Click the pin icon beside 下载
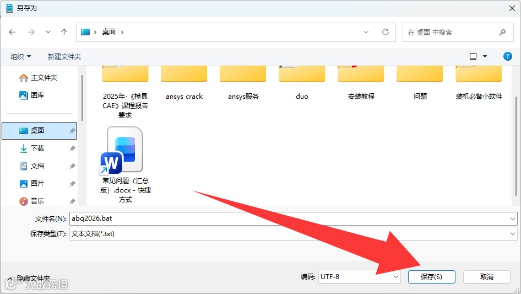Image resolution: width=521 pixels, height=294 pixels. 72,148
